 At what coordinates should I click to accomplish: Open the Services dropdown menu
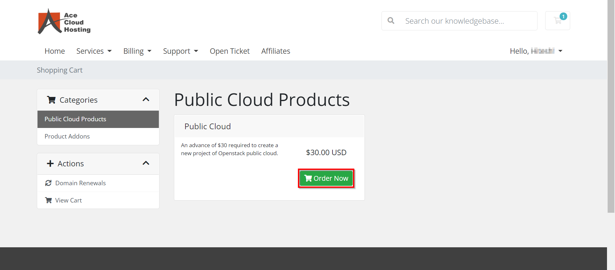tap(94, 51)
